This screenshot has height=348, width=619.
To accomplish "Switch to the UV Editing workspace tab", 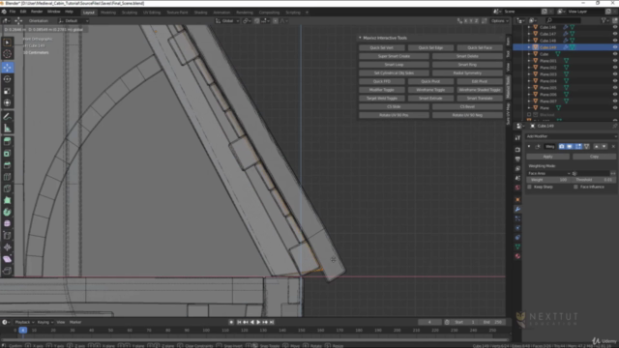I will click(x=152, y=13).
